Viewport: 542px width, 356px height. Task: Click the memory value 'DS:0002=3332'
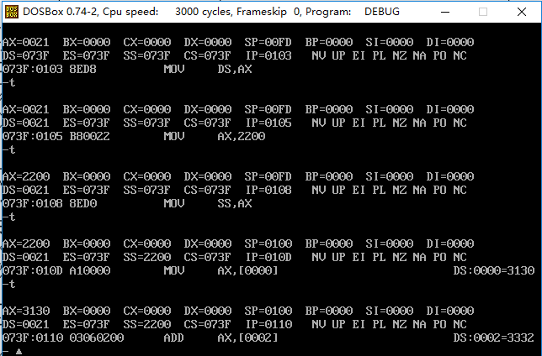[494, 338]
